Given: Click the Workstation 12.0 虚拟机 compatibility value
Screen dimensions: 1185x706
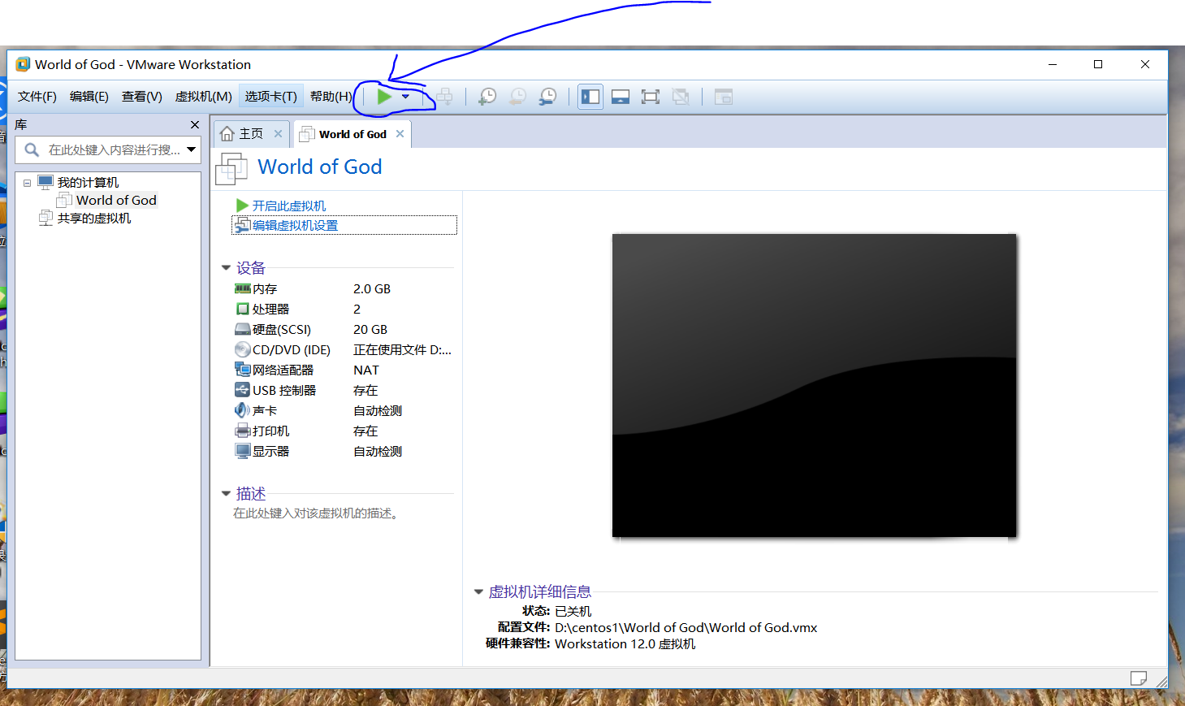Looking at the screenshot, I should pyautogui.click(x=625, y=644).
